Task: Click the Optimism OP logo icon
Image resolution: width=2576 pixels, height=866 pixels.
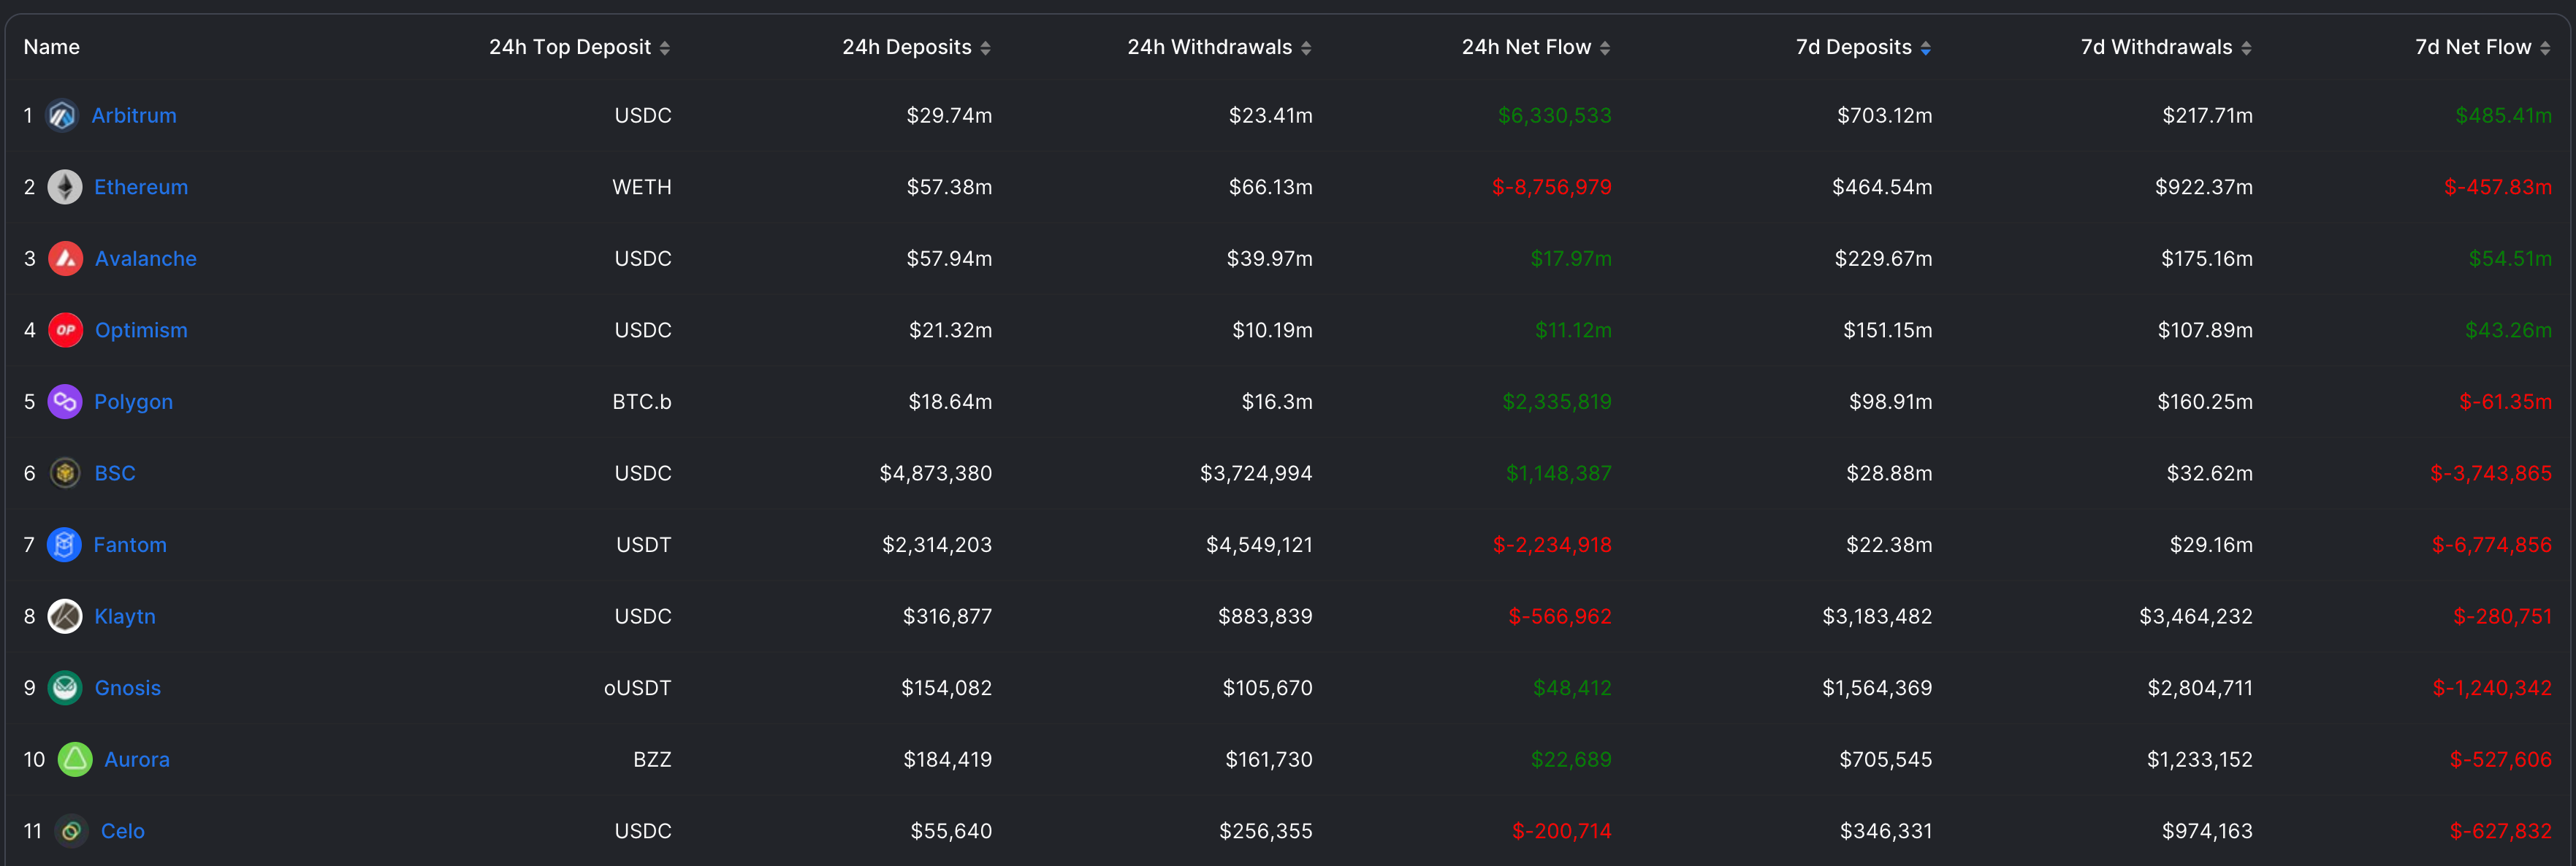Action: [66, 330]
